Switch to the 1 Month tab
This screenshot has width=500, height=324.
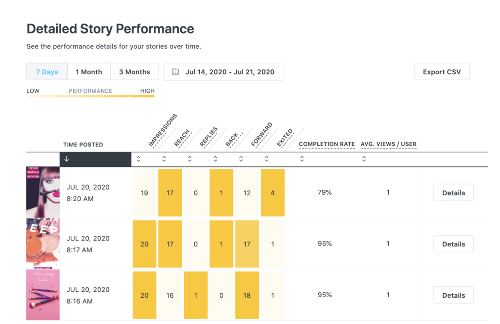click(x=89, y=72)
